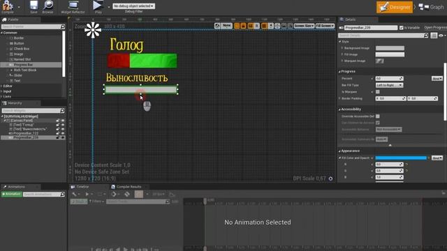
Task: Toggle the Is Marquee checkbox
Action: [x=377, y=92]
